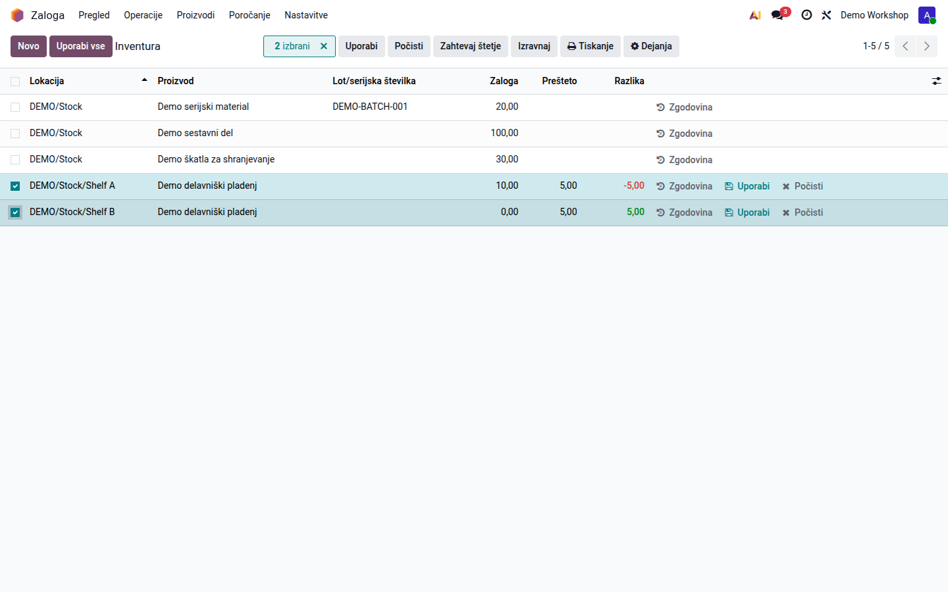Select the Demo sestavni del row checkbox
This screenshot has width=948, height=592.
tap(15, 134)
